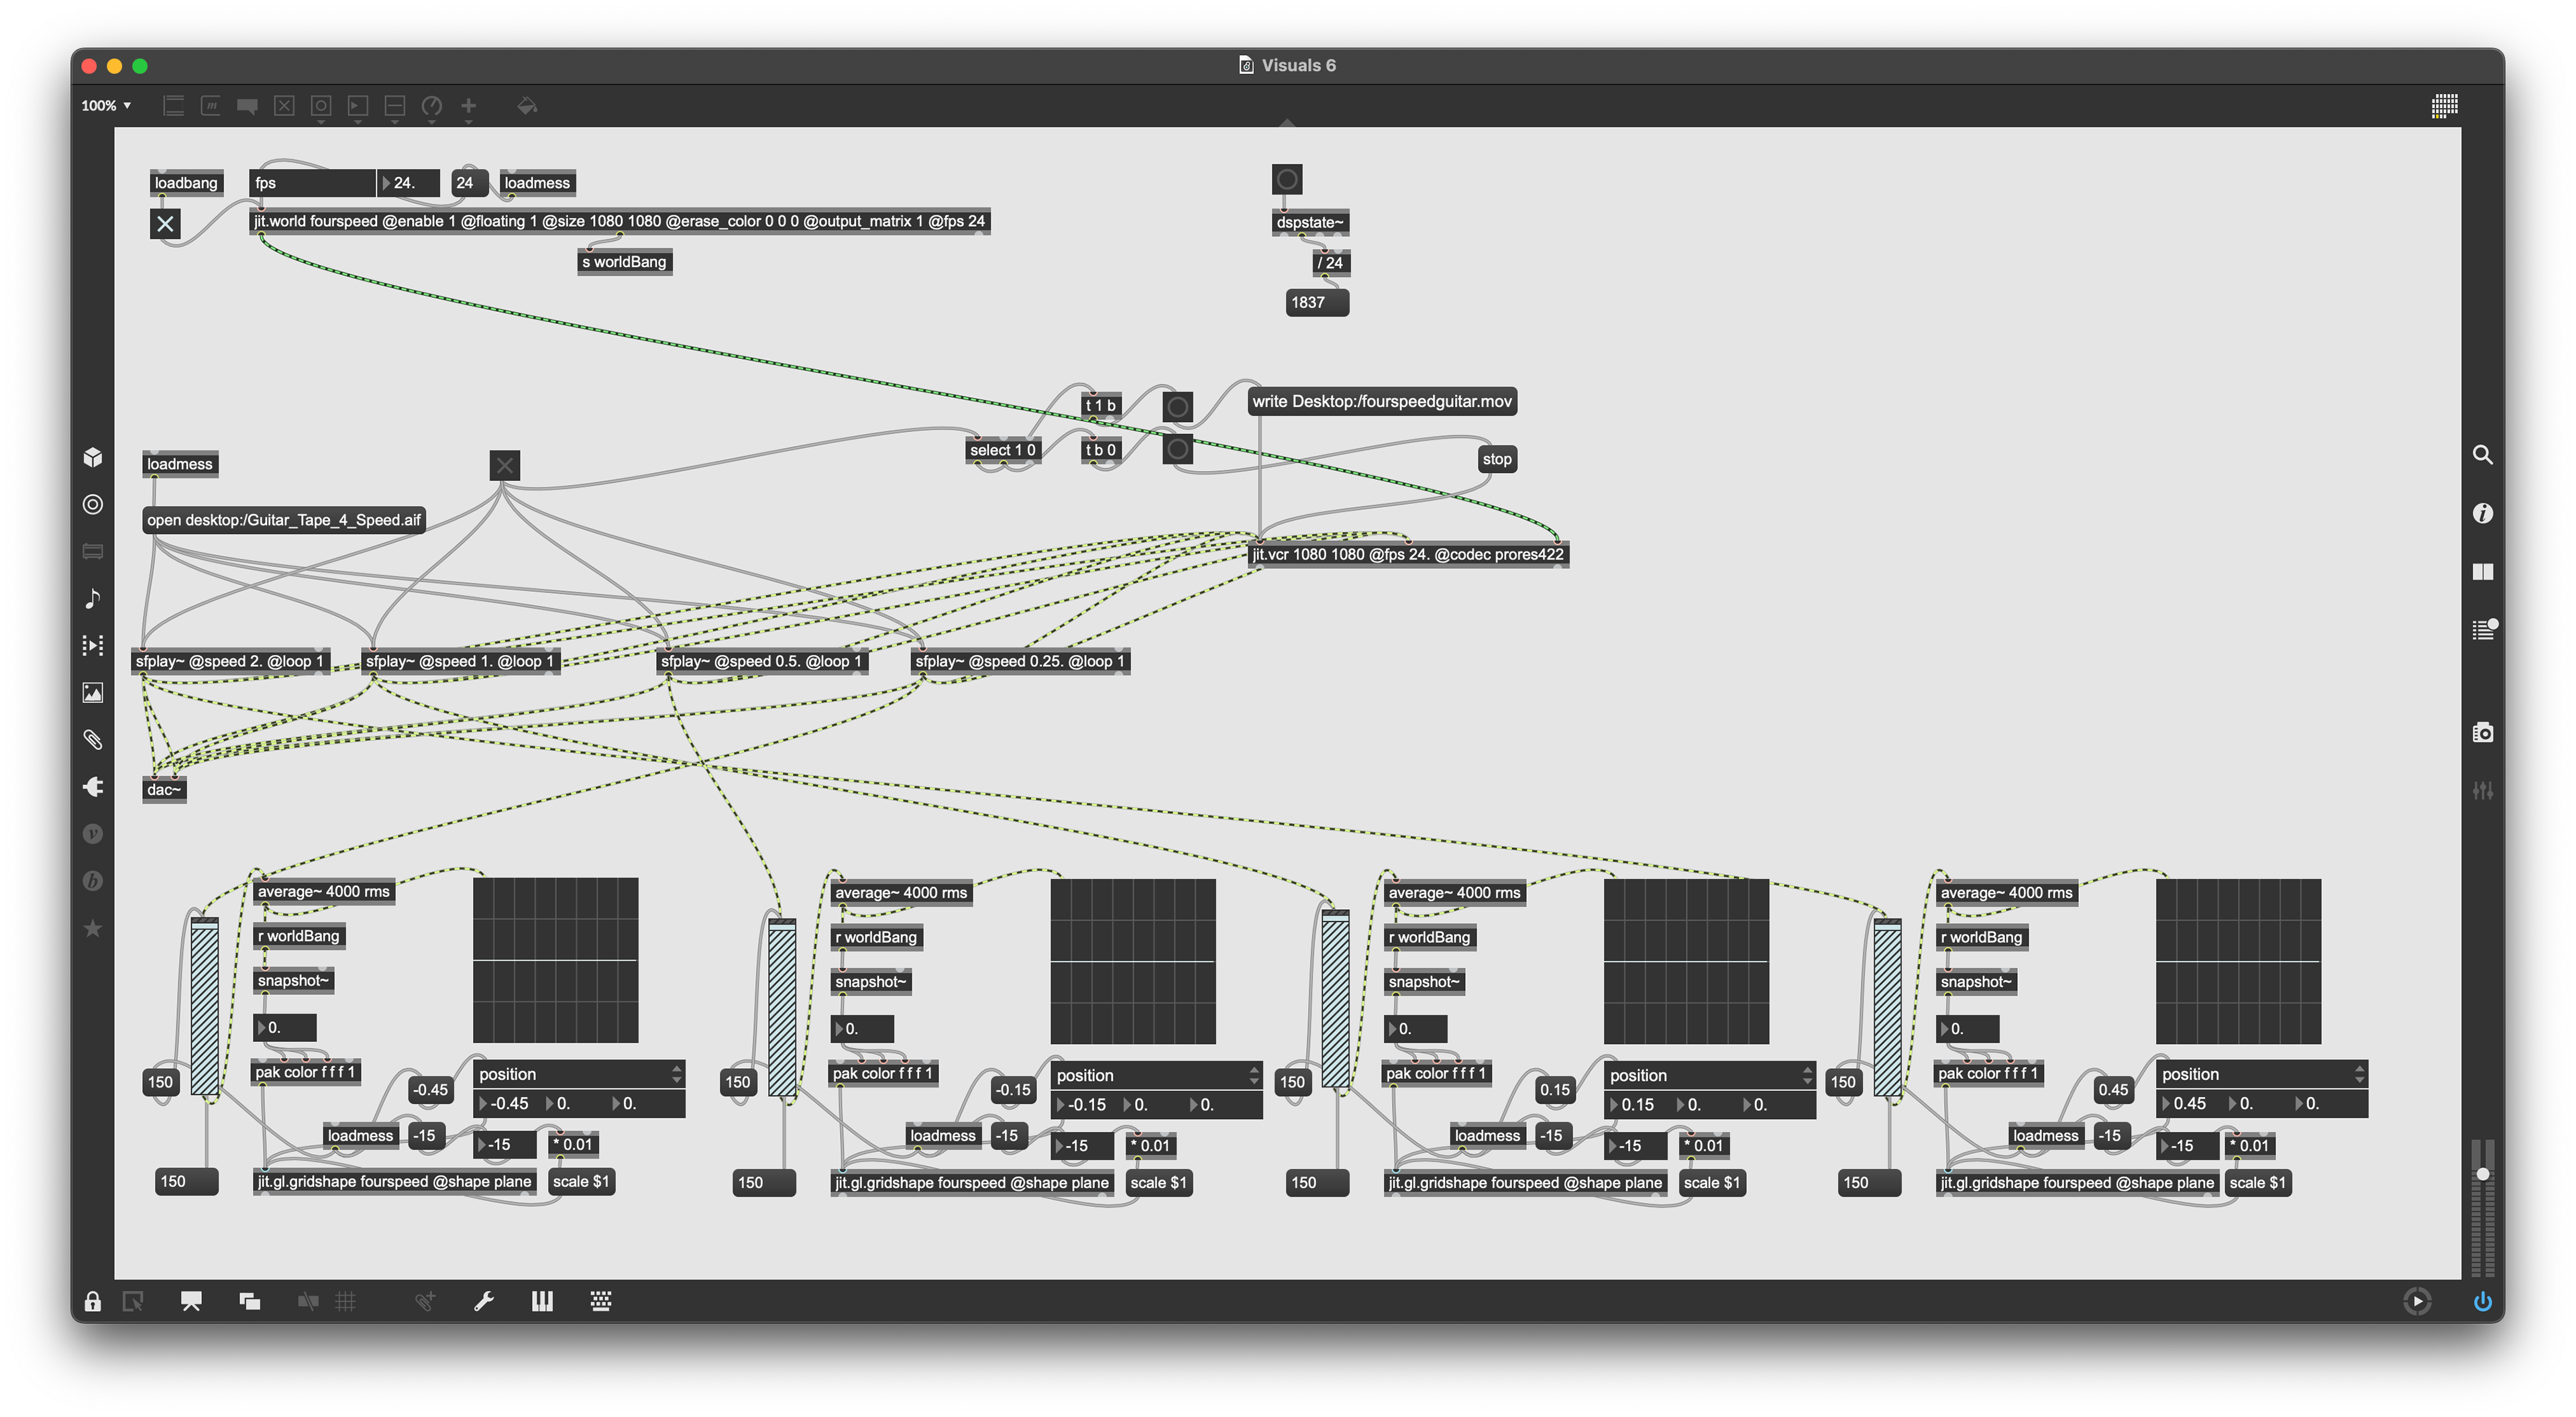
Task: Click the stop message box
Action: click(x=1496, y=459)
